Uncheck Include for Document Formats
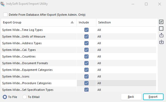 86,63
